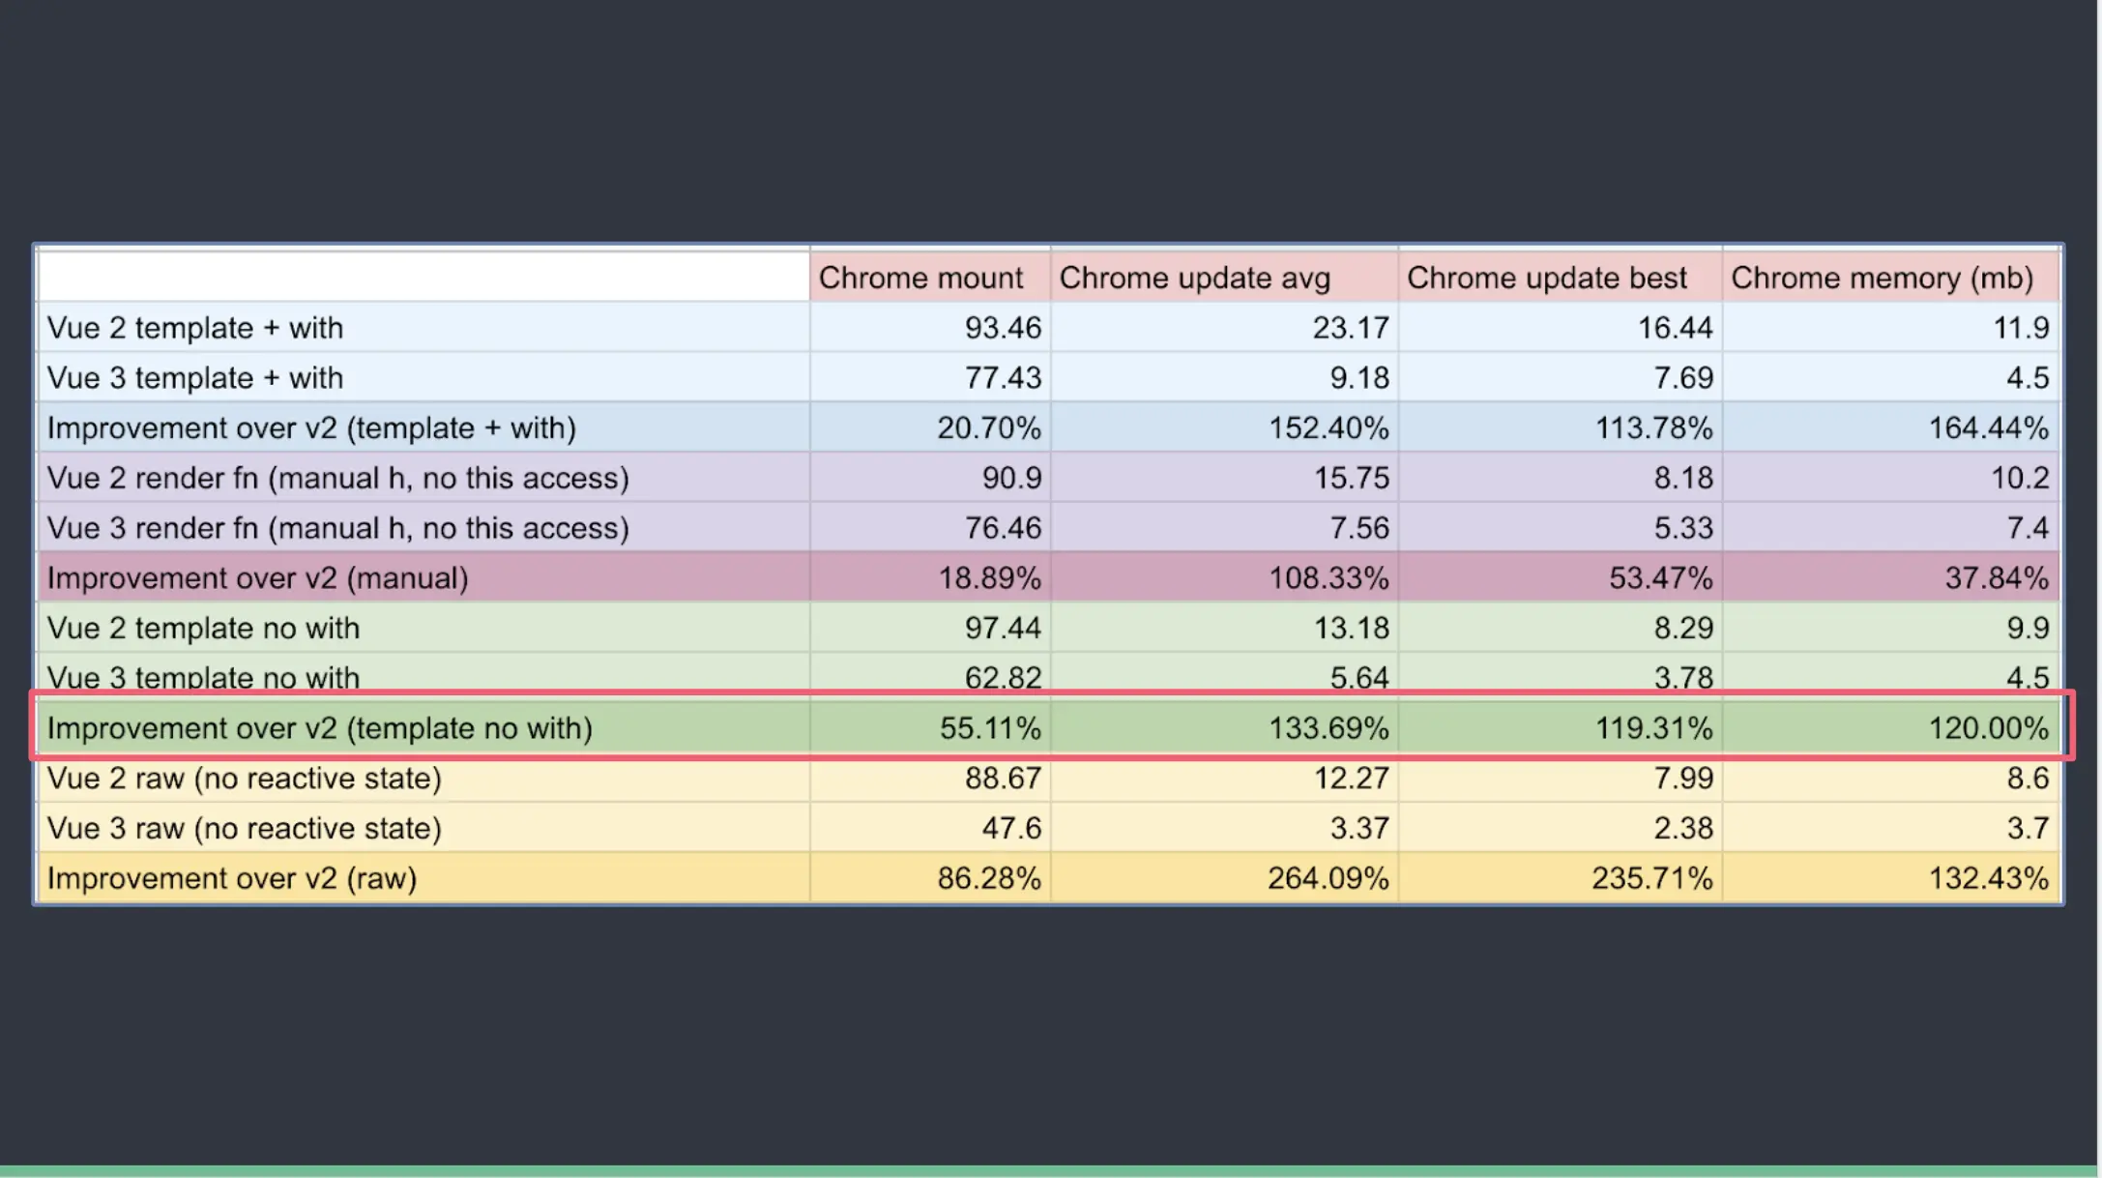Select the Vue 3 raw (no reactive state) label
Image resolution: width=2102 pixels, height=1178 pixels.
click(245, 829)
